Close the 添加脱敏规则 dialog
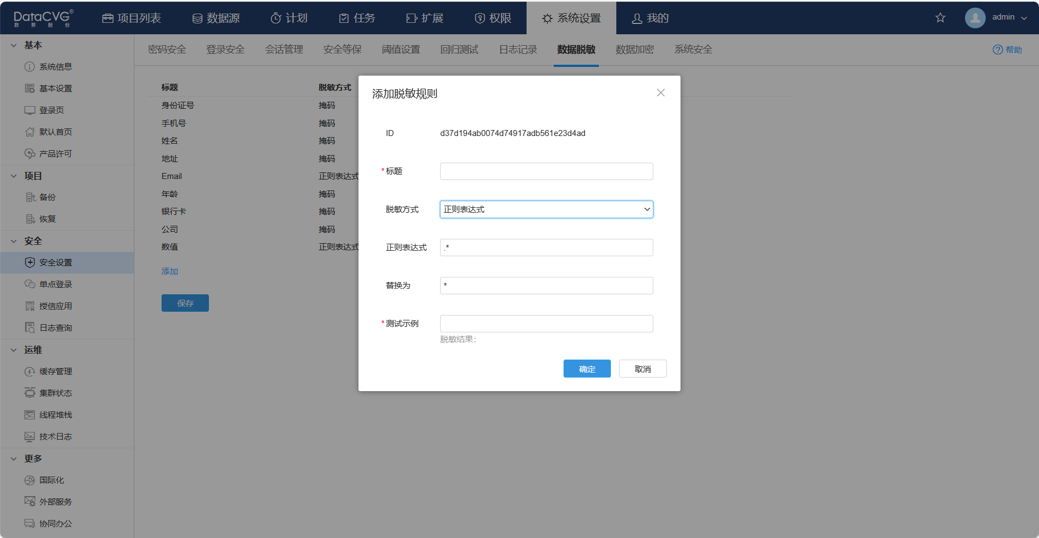This screenshot has width=1039, height=538. pyautogui.click(x=660, y=93)
